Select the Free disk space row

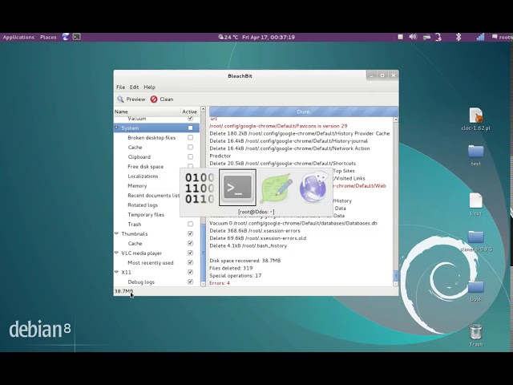[x=156, y=167]
